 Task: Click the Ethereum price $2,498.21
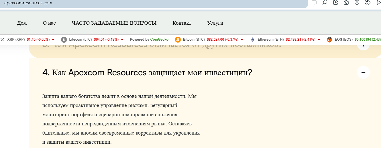293,40
